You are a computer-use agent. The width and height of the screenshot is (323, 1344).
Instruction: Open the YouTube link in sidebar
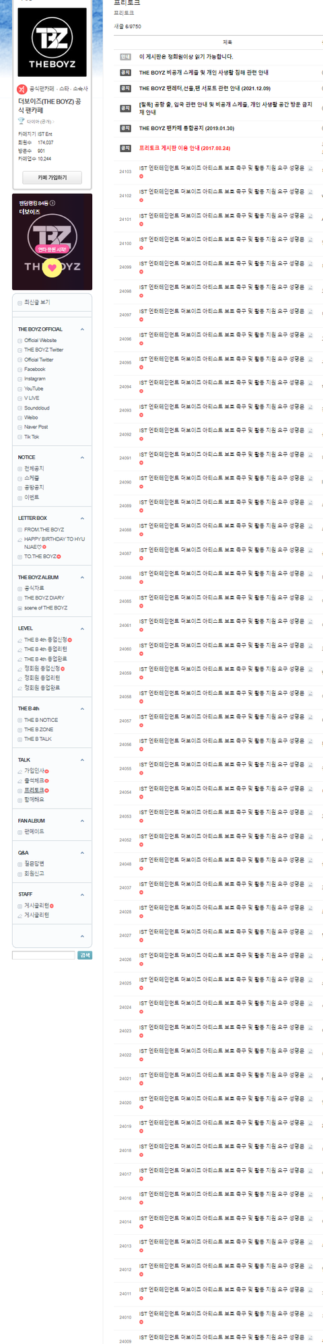click(x=34, y=389)
